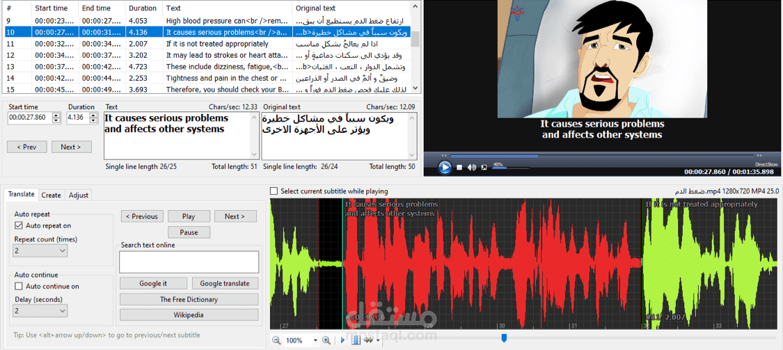Image resolution: width=783 pixels, height=350 pixels.
Task: Stop the video with the square stop icon
Action: coord(459,167)
